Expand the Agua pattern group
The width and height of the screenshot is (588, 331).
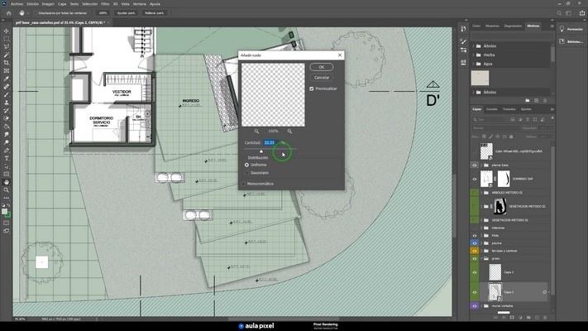point(474,64)
